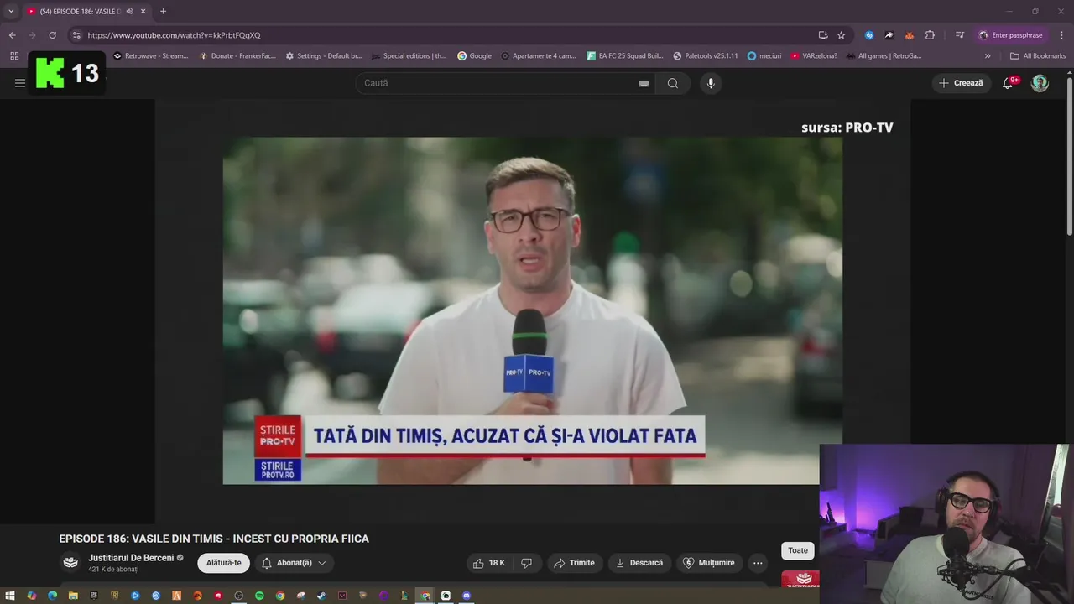Viewport: 1074px width, 604px height.
Task: Click the YouTube search magnifier button
Action: pos(673,83)
